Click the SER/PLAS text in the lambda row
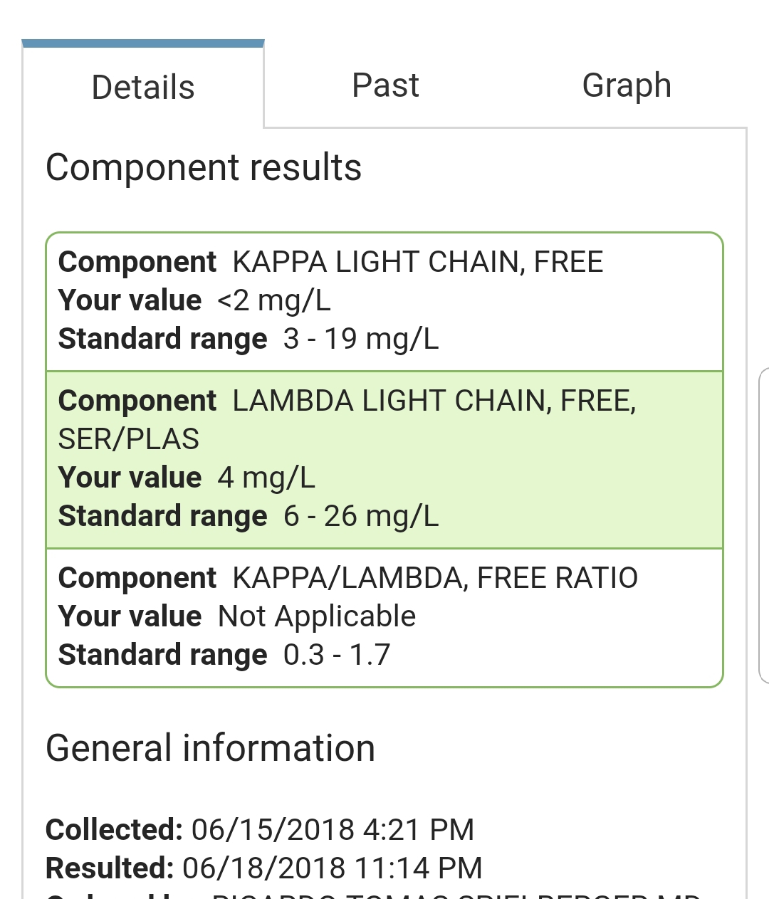The width and height of the screenshot is (769, 899). click(x=128, y=439)
